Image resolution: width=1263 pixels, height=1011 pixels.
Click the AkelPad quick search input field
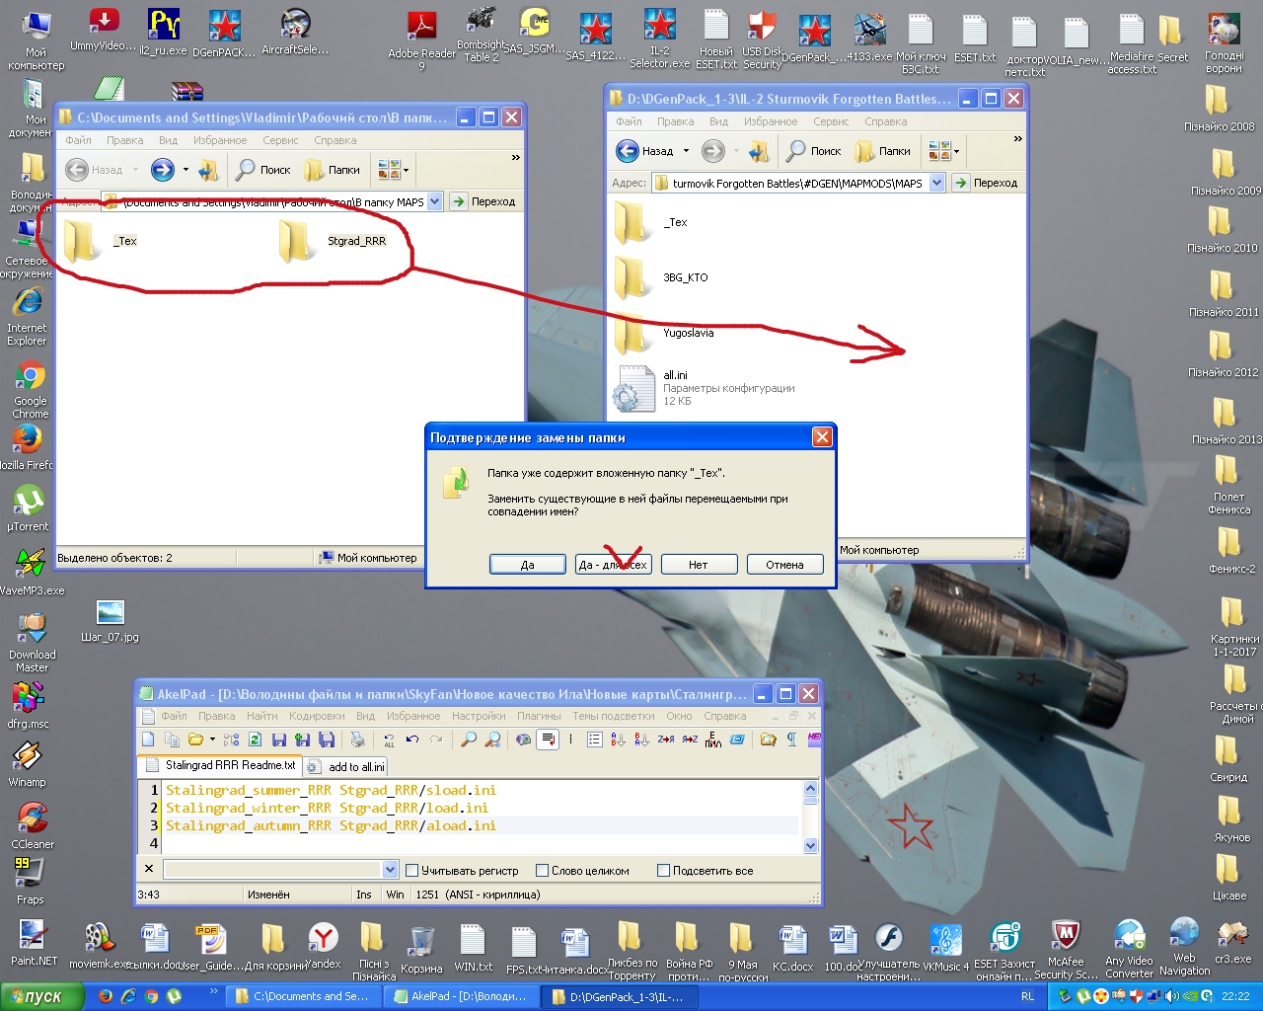pos(272,870)
